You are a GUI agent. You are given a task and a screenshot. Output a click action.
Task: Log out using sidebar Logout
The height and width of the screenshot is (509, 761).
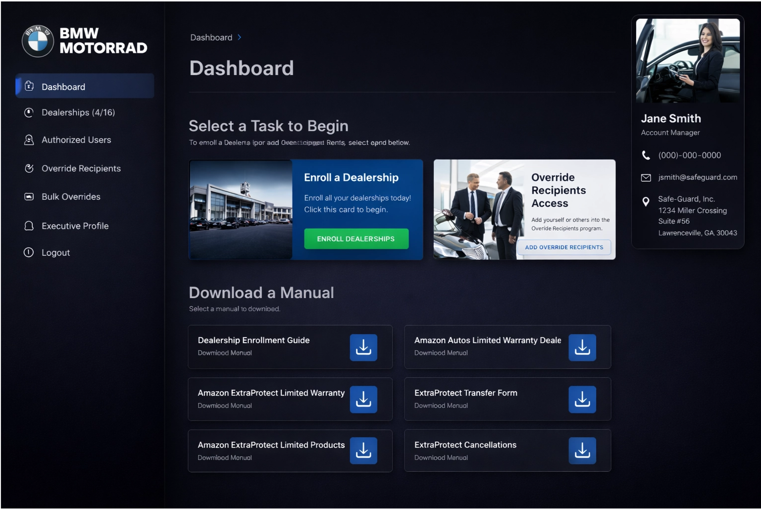click(55, 253)
